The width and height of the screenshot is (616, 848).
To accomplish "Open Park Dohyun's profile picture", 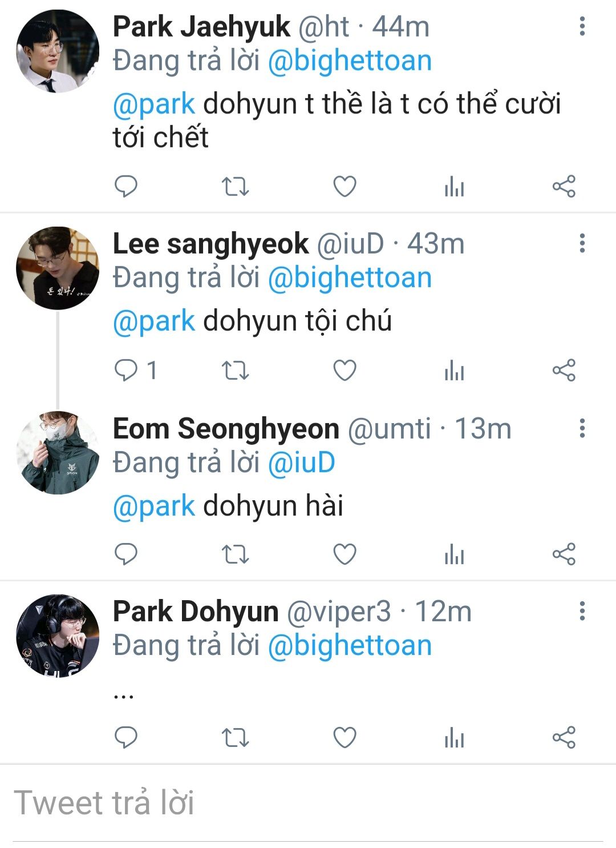I will (58, 636).
